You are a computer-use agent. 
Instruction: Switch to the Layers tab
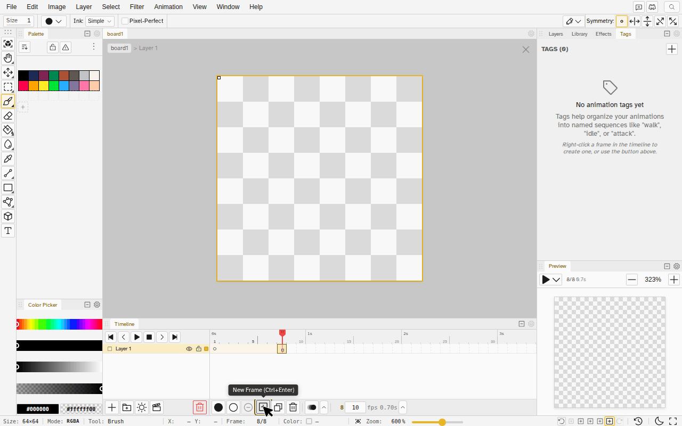556,34
